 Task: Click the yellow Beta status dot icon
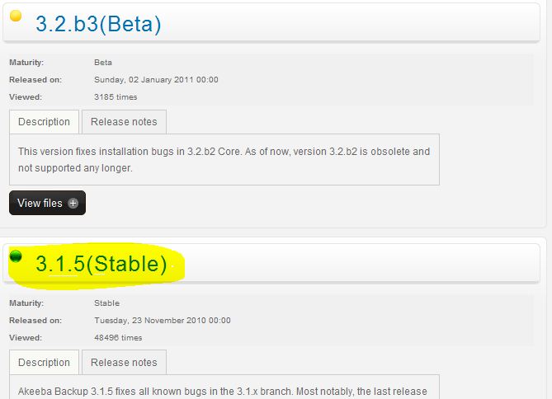(16, 16)
